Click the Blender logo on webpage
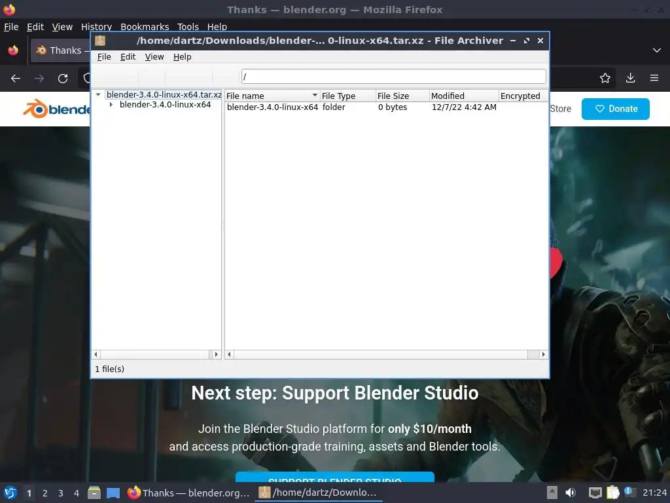670x503 pixels. pos(56,109)
